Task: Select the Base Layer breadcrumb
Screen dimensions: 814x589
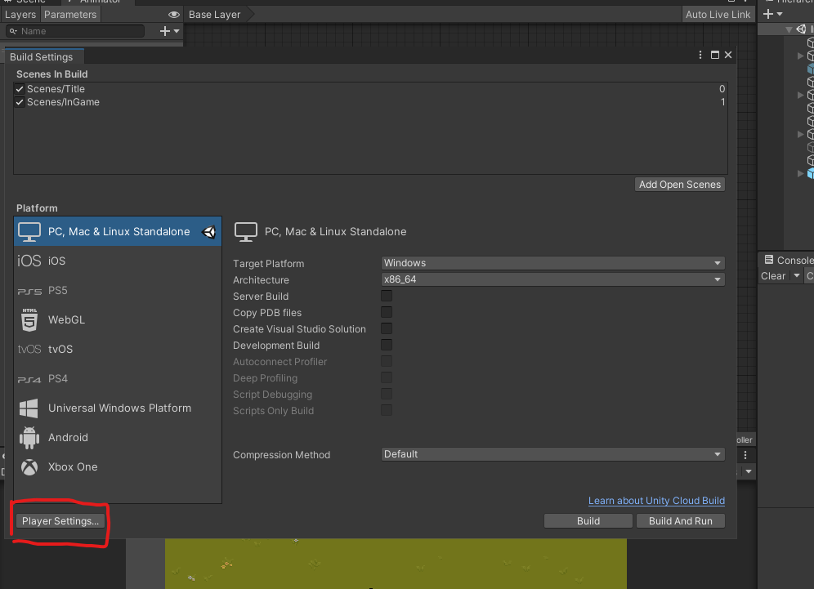Action: pos(215,15)
